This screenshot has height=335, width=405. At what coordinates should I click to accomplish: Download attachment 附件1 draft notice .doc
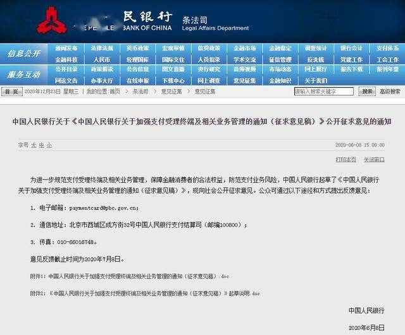[129, 276]
